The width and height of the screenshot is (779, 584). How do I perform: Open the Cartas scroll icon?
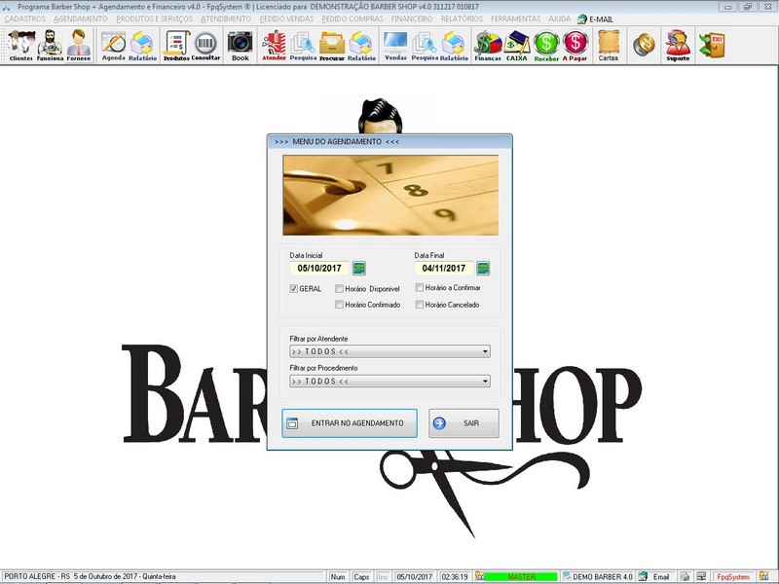point(608,45)
